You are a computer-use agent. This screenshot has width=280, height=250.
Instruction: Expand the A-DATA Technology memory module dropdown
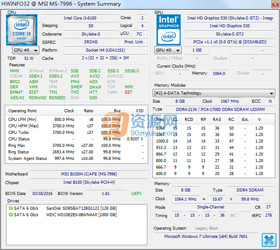tap(214, 93)
